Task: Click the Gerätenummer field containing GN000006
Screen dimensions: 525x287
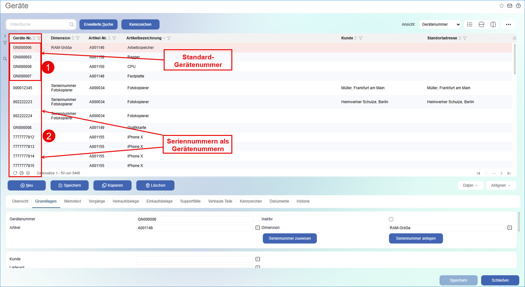Action: point(195,219)
